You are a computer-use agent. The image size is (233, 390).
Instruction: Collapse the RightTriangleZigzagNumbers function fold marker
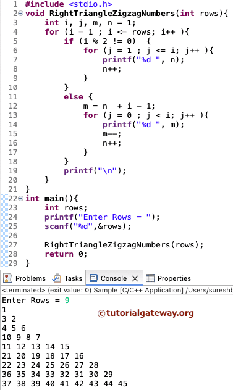[21, 14]
